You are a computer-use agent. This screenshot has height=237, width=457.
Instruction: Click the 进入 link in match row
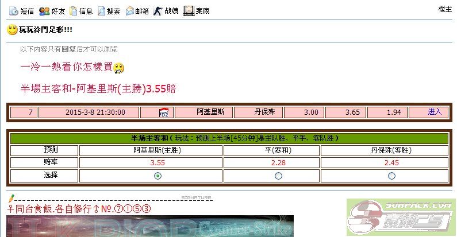tap(435, 112)
